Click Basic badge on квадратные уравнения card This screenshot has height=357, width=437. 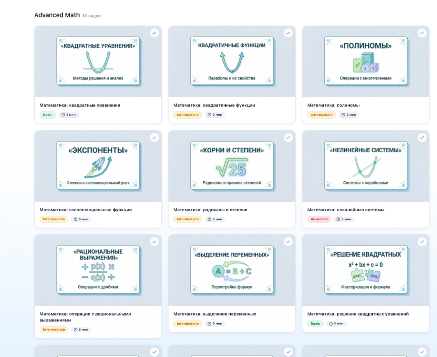[x=47, y=115]
